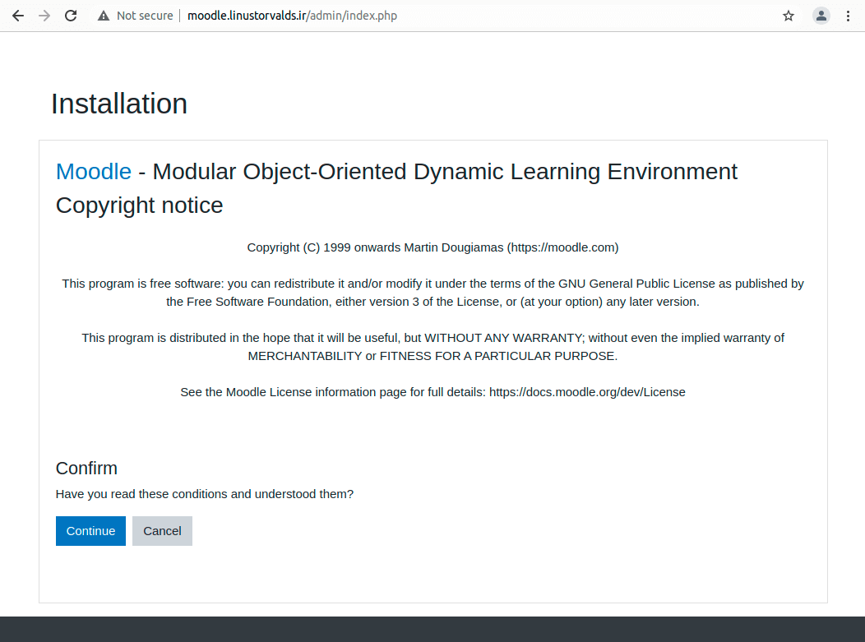
Task: Click the GNU General Public License paragraph
Action: pyautogui.click(x=433, y=293)
